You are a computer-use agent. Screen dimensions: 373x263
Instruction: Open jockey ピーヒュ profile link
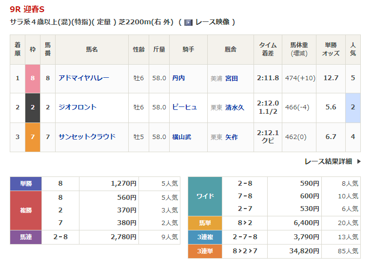click(184, 107)
